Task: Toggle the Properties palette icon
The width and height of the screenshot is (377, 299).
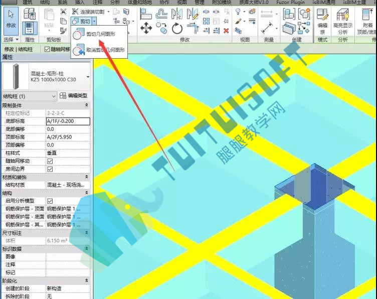Action: 30,28
